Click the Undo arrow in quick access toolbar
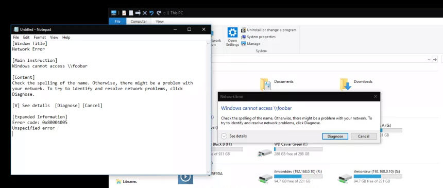Image resolution: width=443 pixels, height=188 pixels. (151, 13)
